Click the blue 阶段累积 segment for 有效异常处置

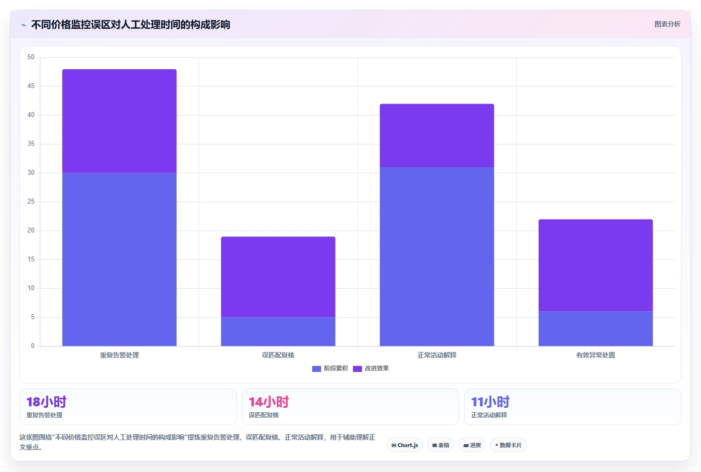click(596, 329)
